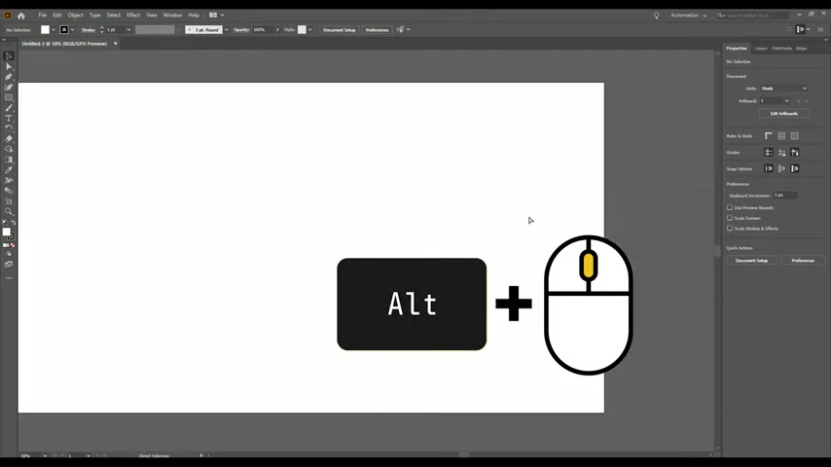Select the Eyedropper tool
Screen dimensions: 831x467
[9, 170]
